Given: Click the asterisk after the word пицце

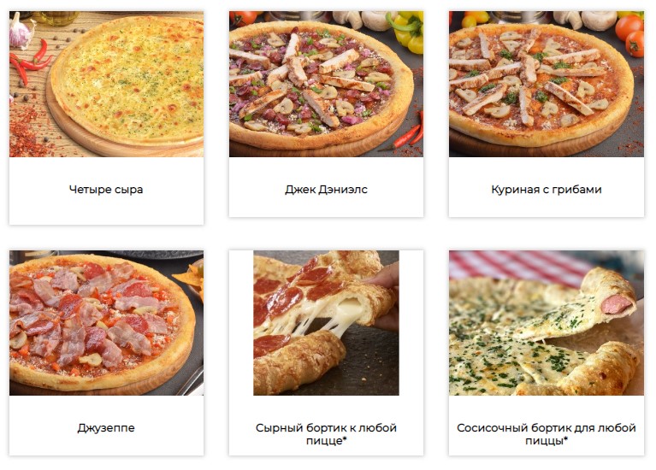Looking at the screenshot, I should 346,439.
